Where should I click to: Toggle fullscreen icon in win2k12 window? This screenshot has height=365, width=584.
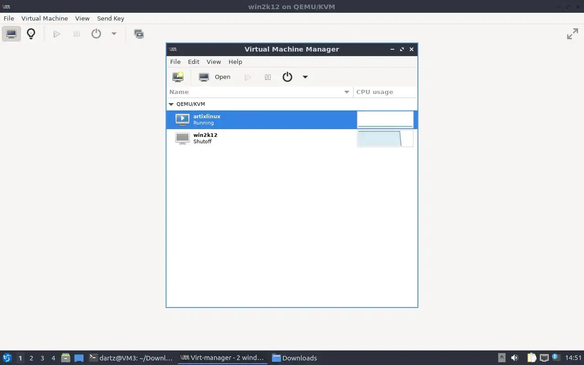coord(572,34)
